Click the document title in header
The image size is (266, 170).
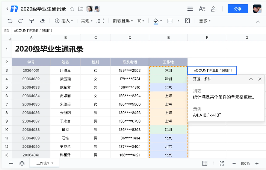43,9
